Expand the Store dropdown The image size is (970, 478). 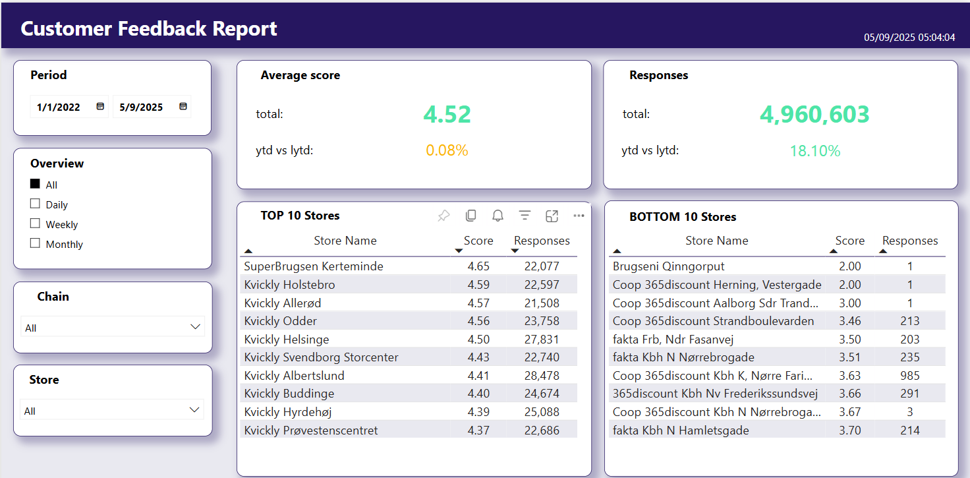click(x=112, y=410)
